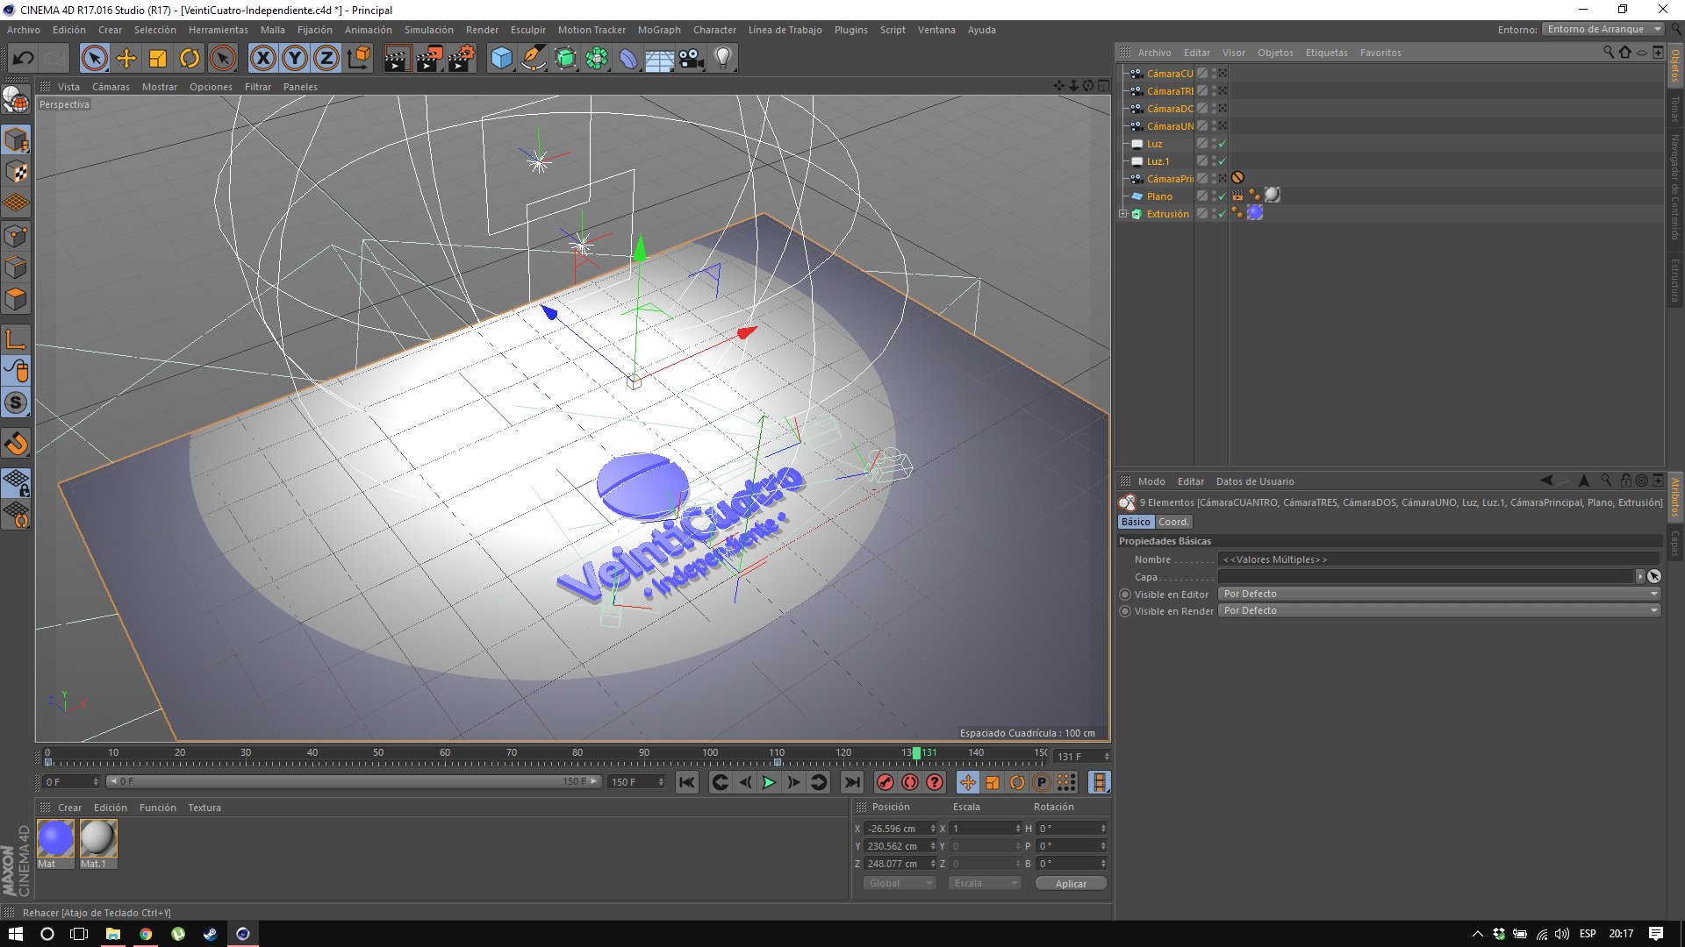This screenshot has width=1685, height=947.
Task: Expand the Extrusión object tree
Action: click(x=1122, y=214)
